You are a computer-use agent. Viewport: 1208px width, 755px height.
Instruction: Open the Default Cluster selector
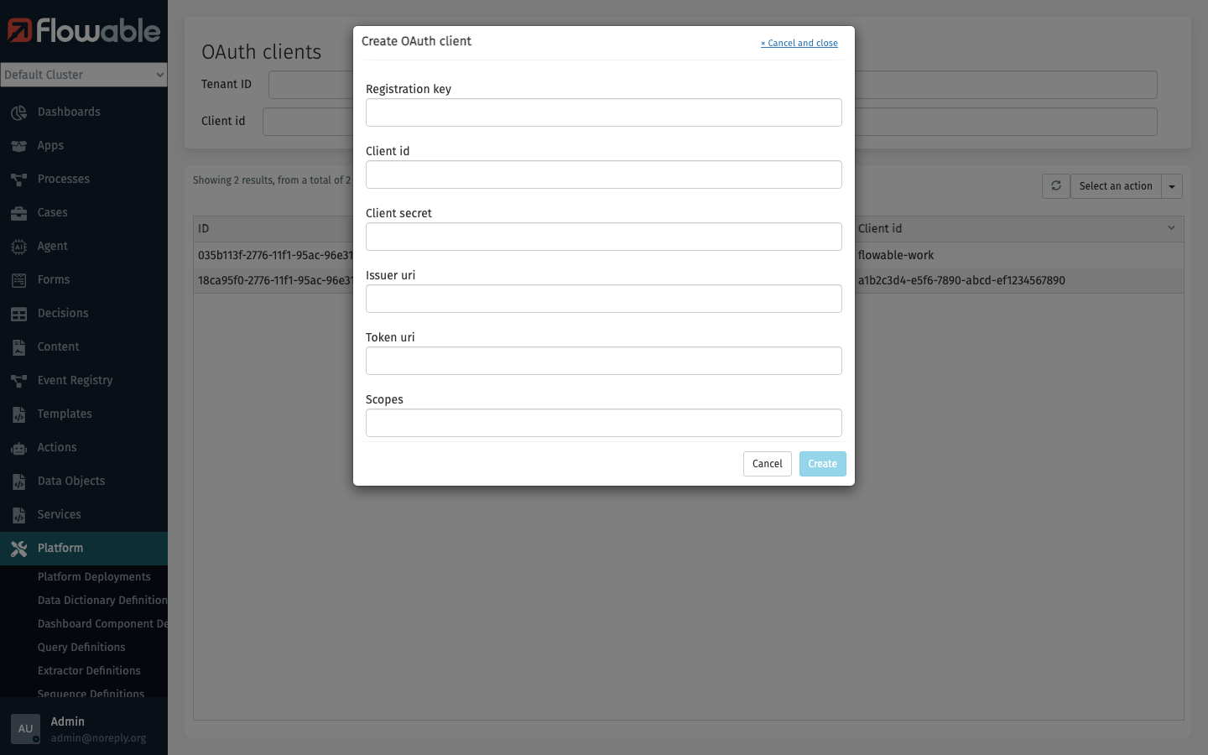click(x=84, y=75)
